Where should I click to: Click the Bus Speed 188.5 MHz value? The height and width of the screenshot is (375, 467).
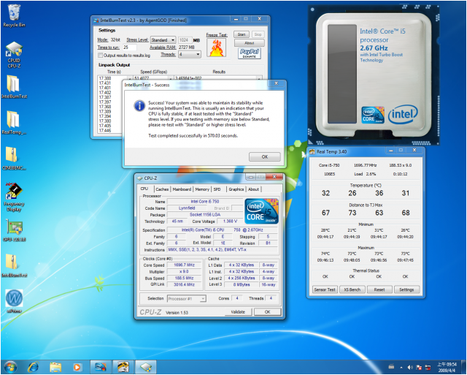[184, 278]
